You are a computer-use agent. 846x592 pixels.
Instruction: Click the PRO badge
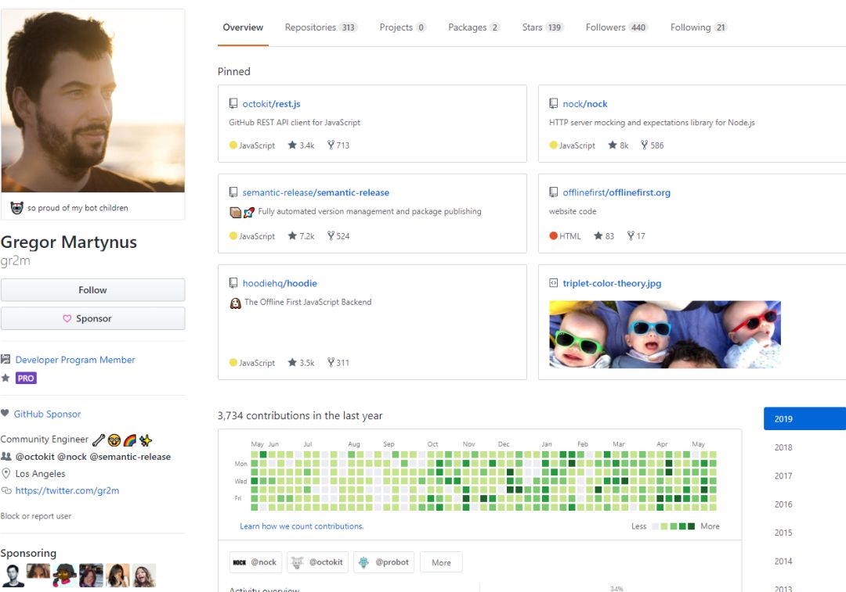coord(25,379)
